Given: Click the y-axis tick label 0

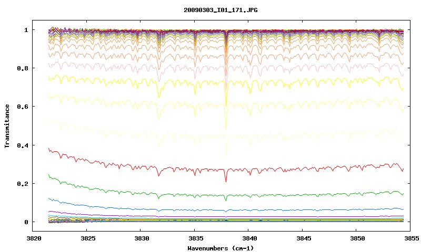Looking at the screenshot, I should (x=26, y=222).
